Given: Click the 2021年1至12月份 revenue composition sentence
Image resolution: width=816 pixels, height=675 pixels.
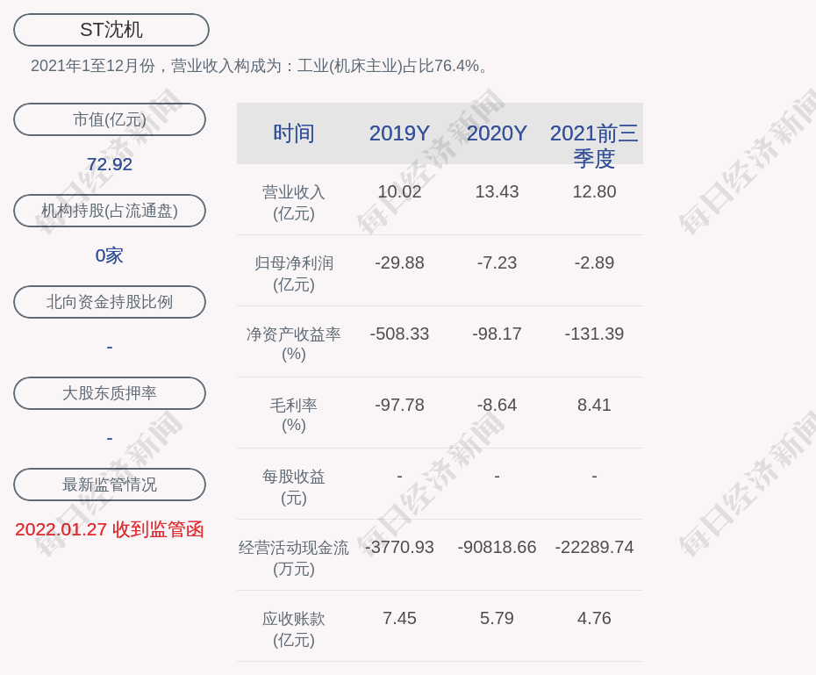Looking at the screenshot, I should click(259, 66).
